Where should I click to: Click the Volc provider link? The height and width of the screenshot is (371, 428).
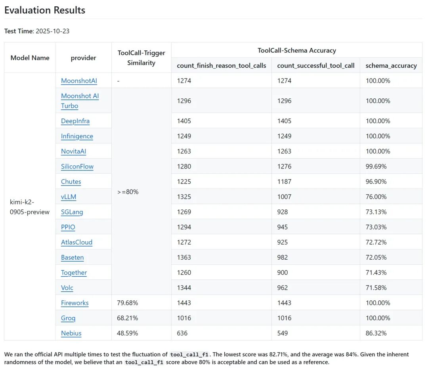tap(67, 288)
